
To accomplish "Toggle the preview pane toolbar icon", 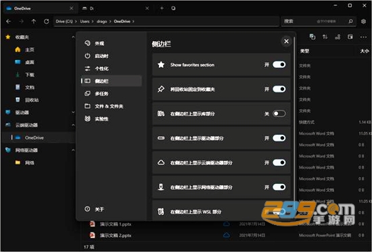I will pos(350,37).
